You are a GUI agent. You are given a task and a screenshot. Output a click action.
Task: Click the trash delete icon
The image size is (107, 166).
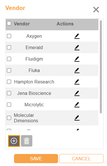tap(27, 141)
